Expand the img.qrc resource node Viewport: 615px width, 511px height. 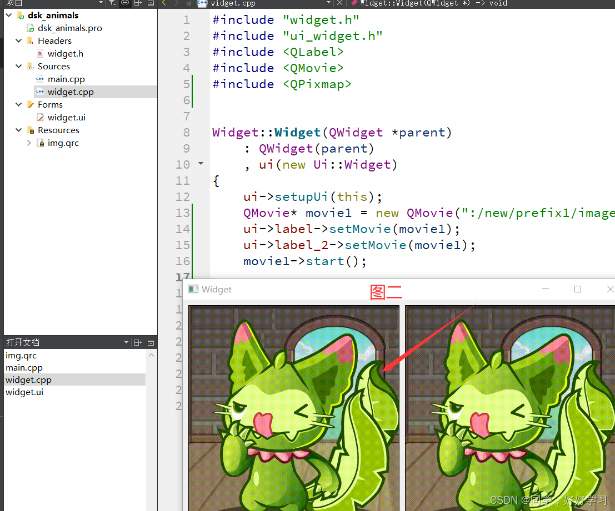click(x=29, y=143)
